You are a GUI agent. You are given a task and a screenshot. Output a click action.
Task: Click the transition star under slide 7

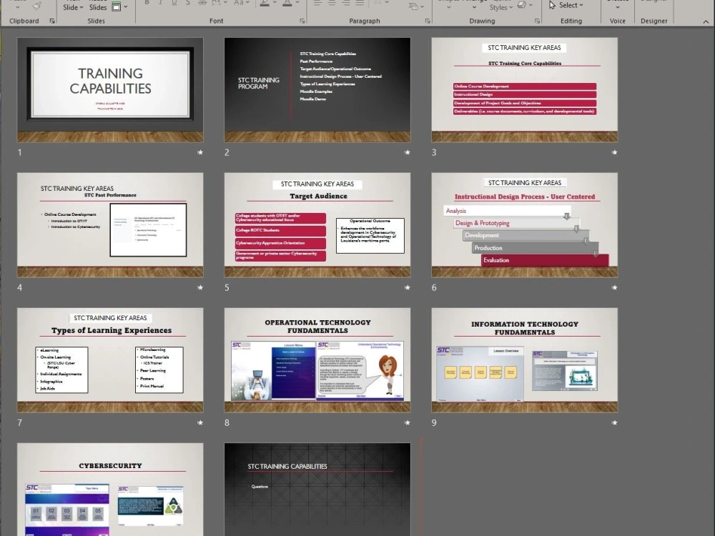(x=199, y=422)
